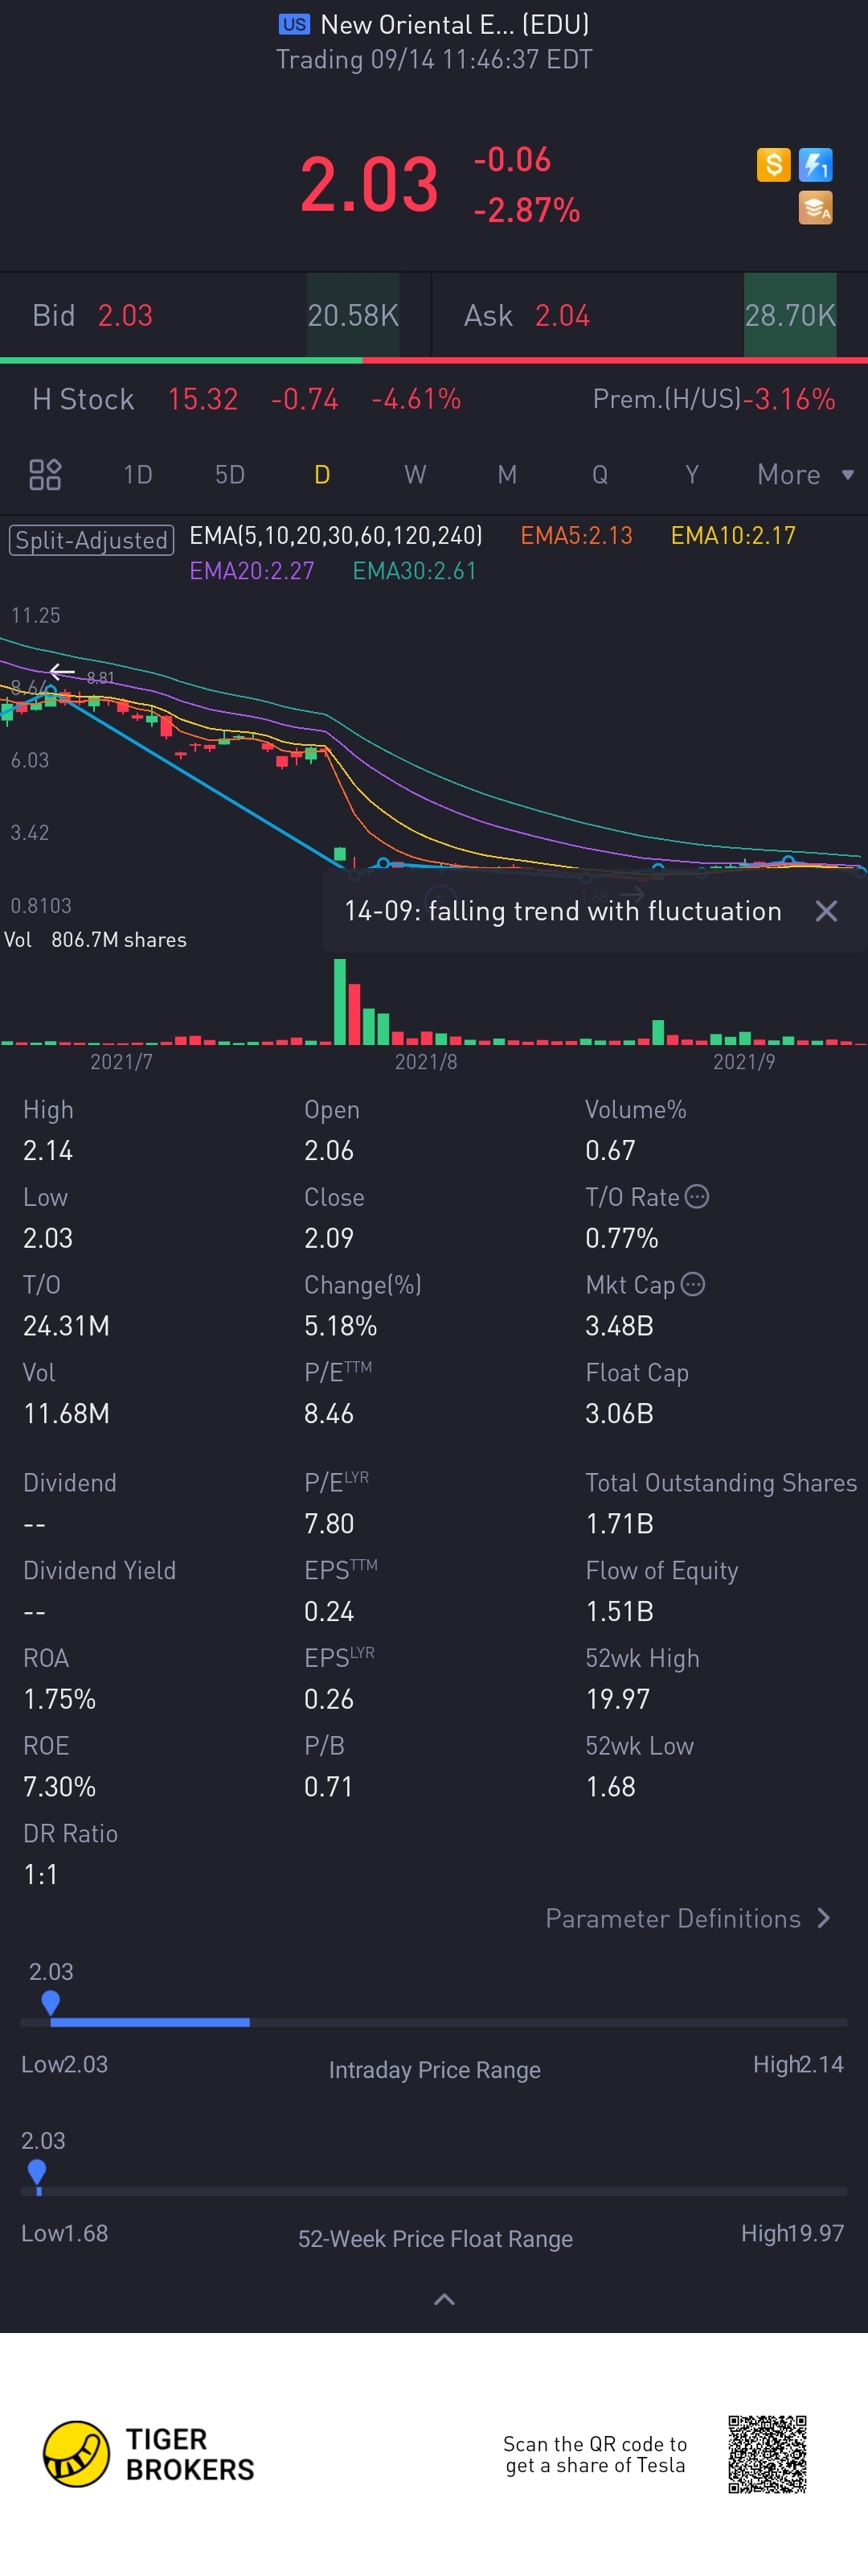Click the yellow dollar sign icon
The width and height of the screenshot is (868, 2576).
[773, 164]
